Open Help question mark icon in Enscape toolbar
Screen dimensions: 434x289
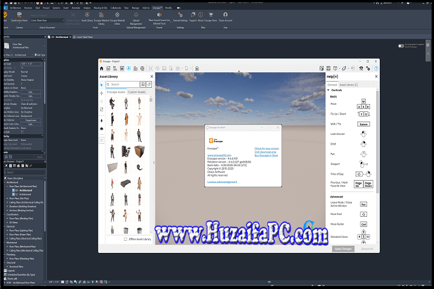tap(376, 68)
